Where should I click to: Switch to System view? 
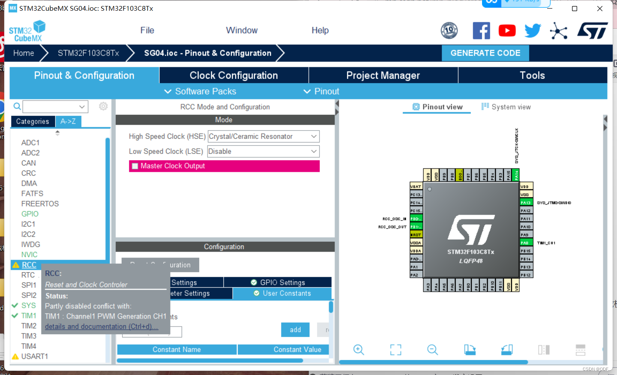(x=506, y=107)
